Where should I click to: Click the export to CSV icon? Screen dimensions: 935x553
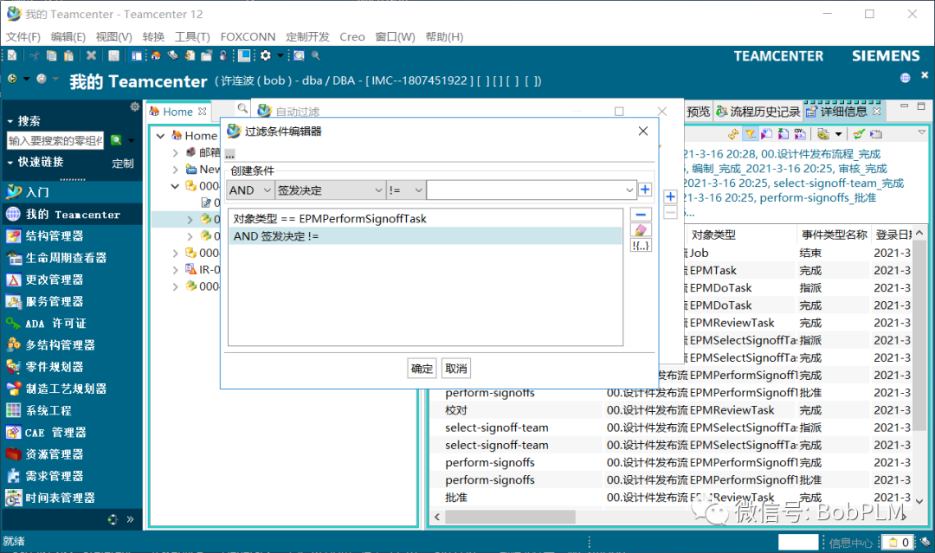[800, 134]
